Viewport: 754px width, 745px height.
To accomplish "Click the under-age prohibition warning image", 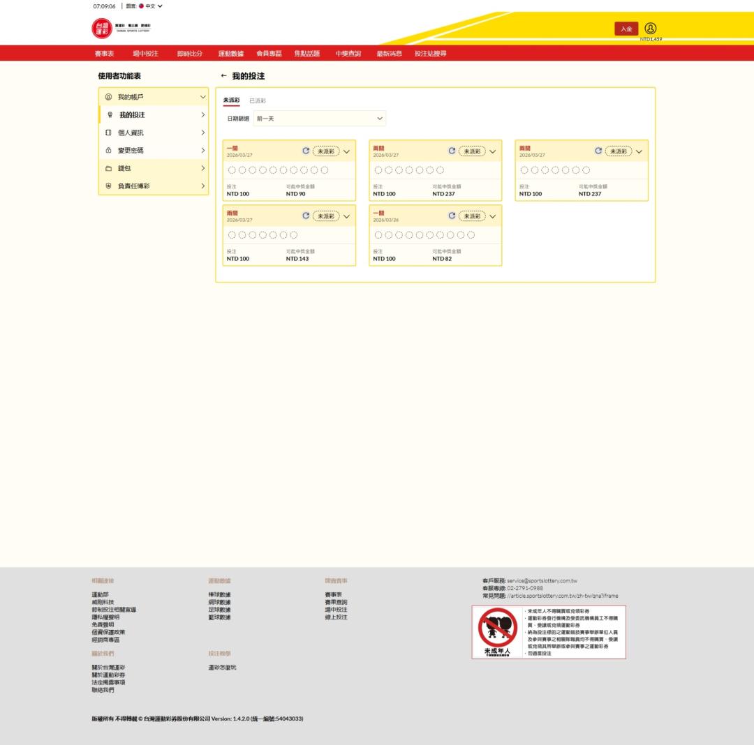I will pos(549,632).
